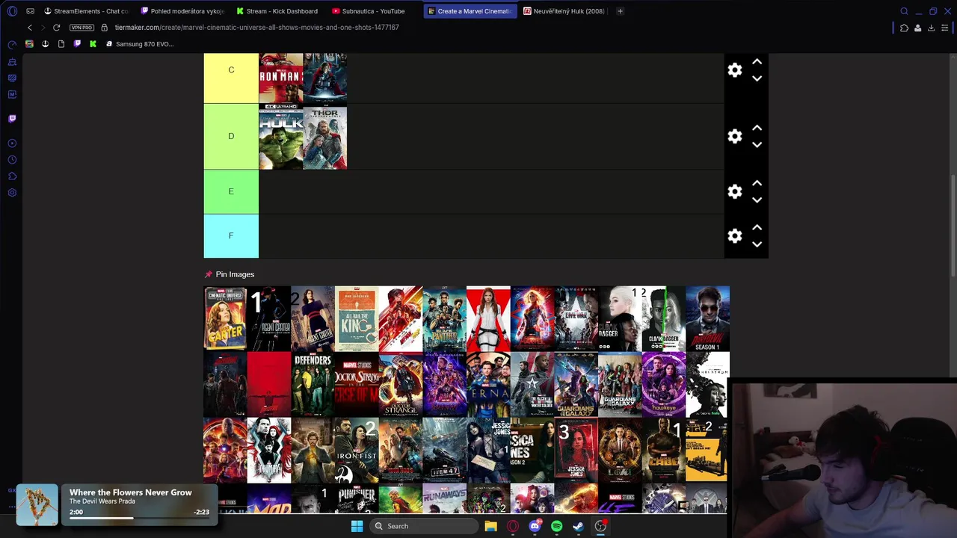Open Windows Start menu
The image size is (957, 538).
click(357, 526)
